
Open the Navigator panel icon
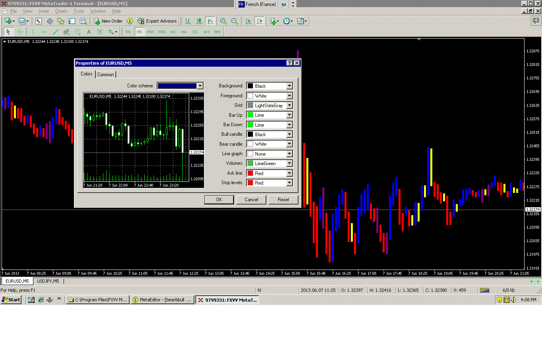(x=61, y=21)
